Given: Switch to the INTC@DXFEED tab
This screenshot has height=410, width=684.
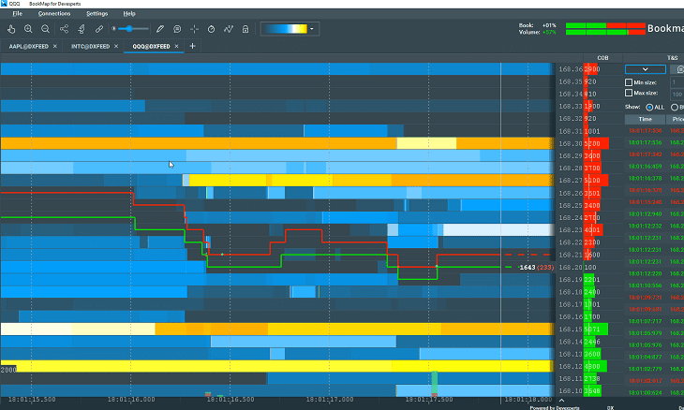Looking at the screenshot, I should 90,46.
